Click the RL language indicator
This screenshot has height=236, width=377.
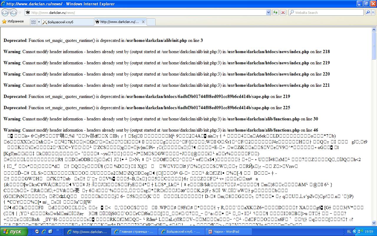349,232
